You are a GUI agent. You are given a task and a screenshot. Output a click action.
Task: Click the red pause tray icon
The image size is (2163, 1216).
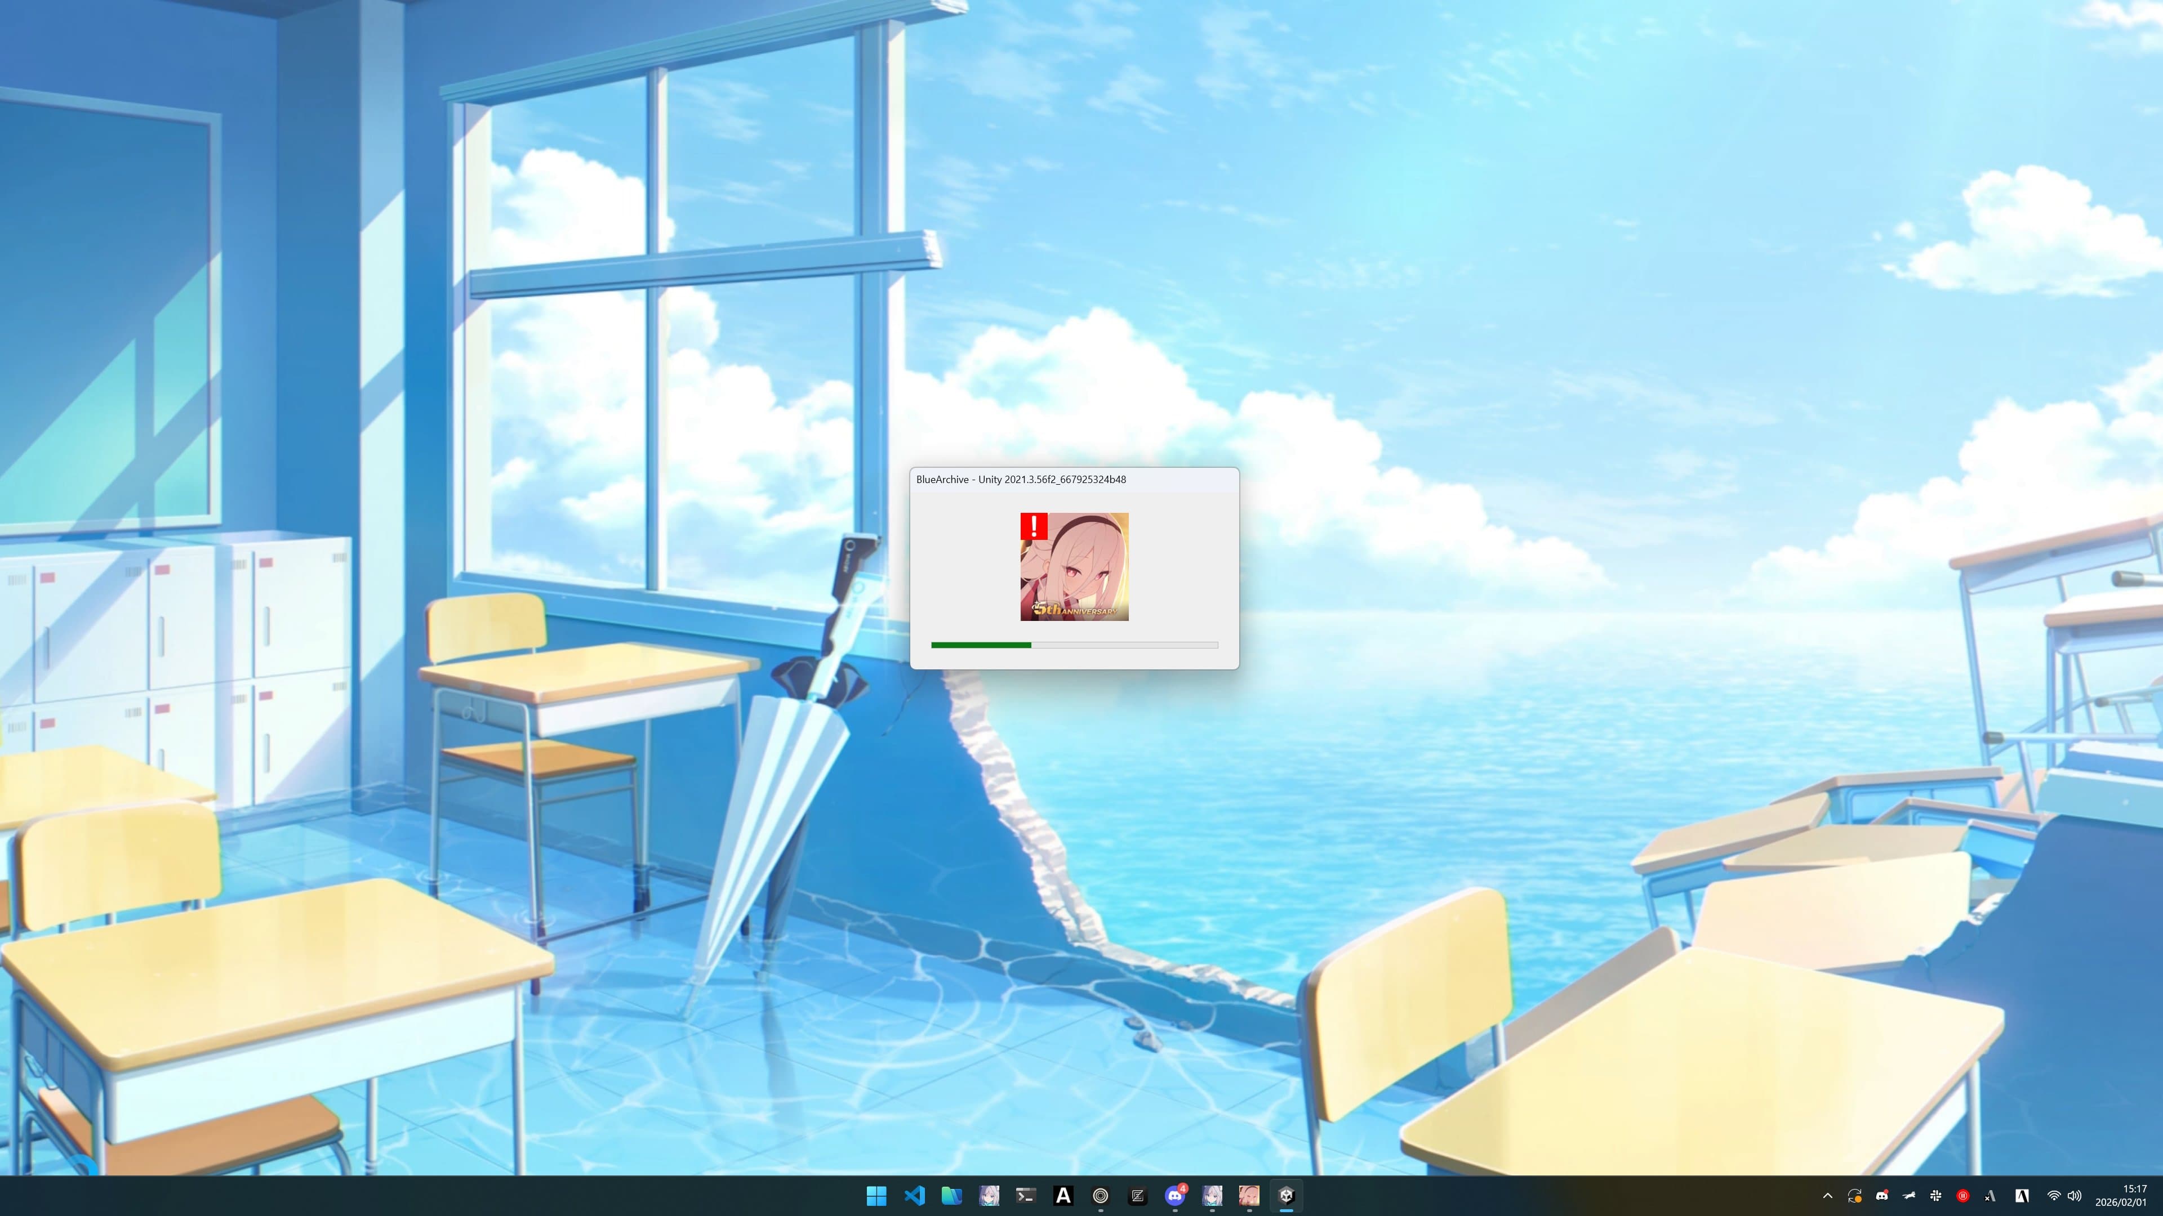click(1962, 1196)
